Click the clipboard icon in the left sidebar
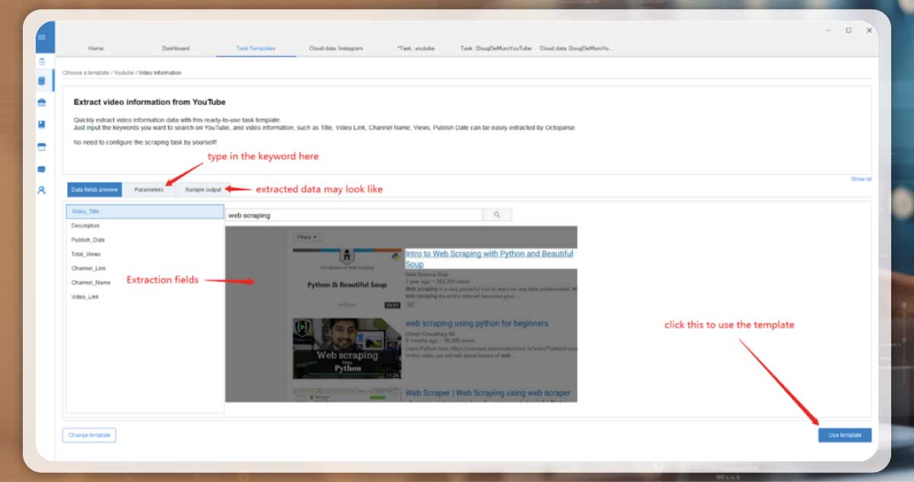This screenshot has height=482, width=914. point(41,62)
